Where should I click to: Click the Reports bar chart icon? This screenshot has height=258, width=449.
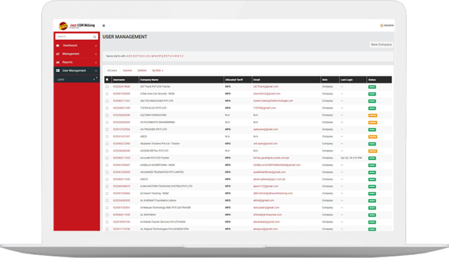point(58,62)
